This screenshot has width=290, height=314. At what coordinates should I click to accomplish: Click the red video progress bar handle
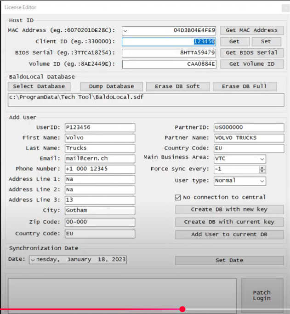182,309
